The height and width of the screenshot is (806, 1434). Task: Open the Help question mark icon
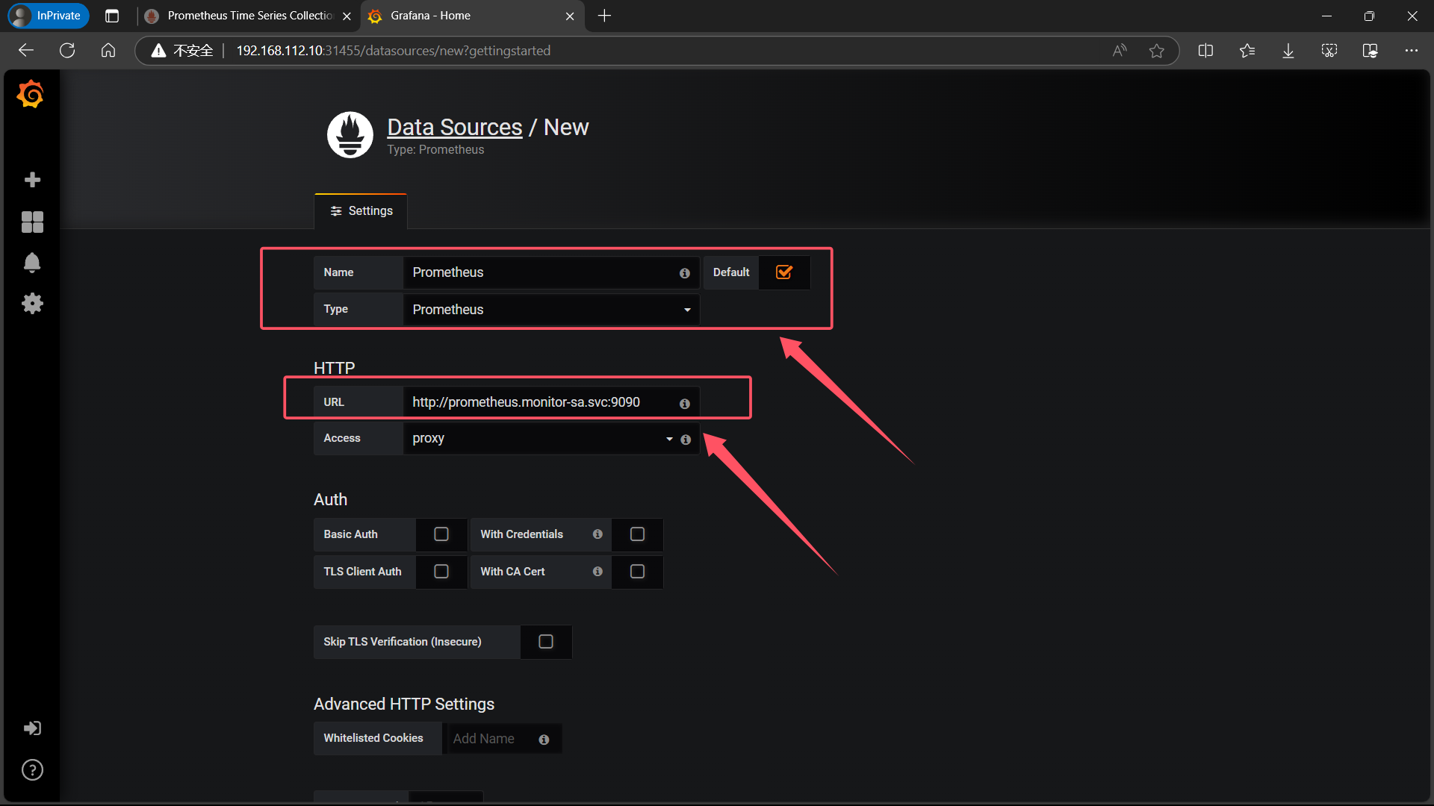pyautogui.click(x=32, y=769)
